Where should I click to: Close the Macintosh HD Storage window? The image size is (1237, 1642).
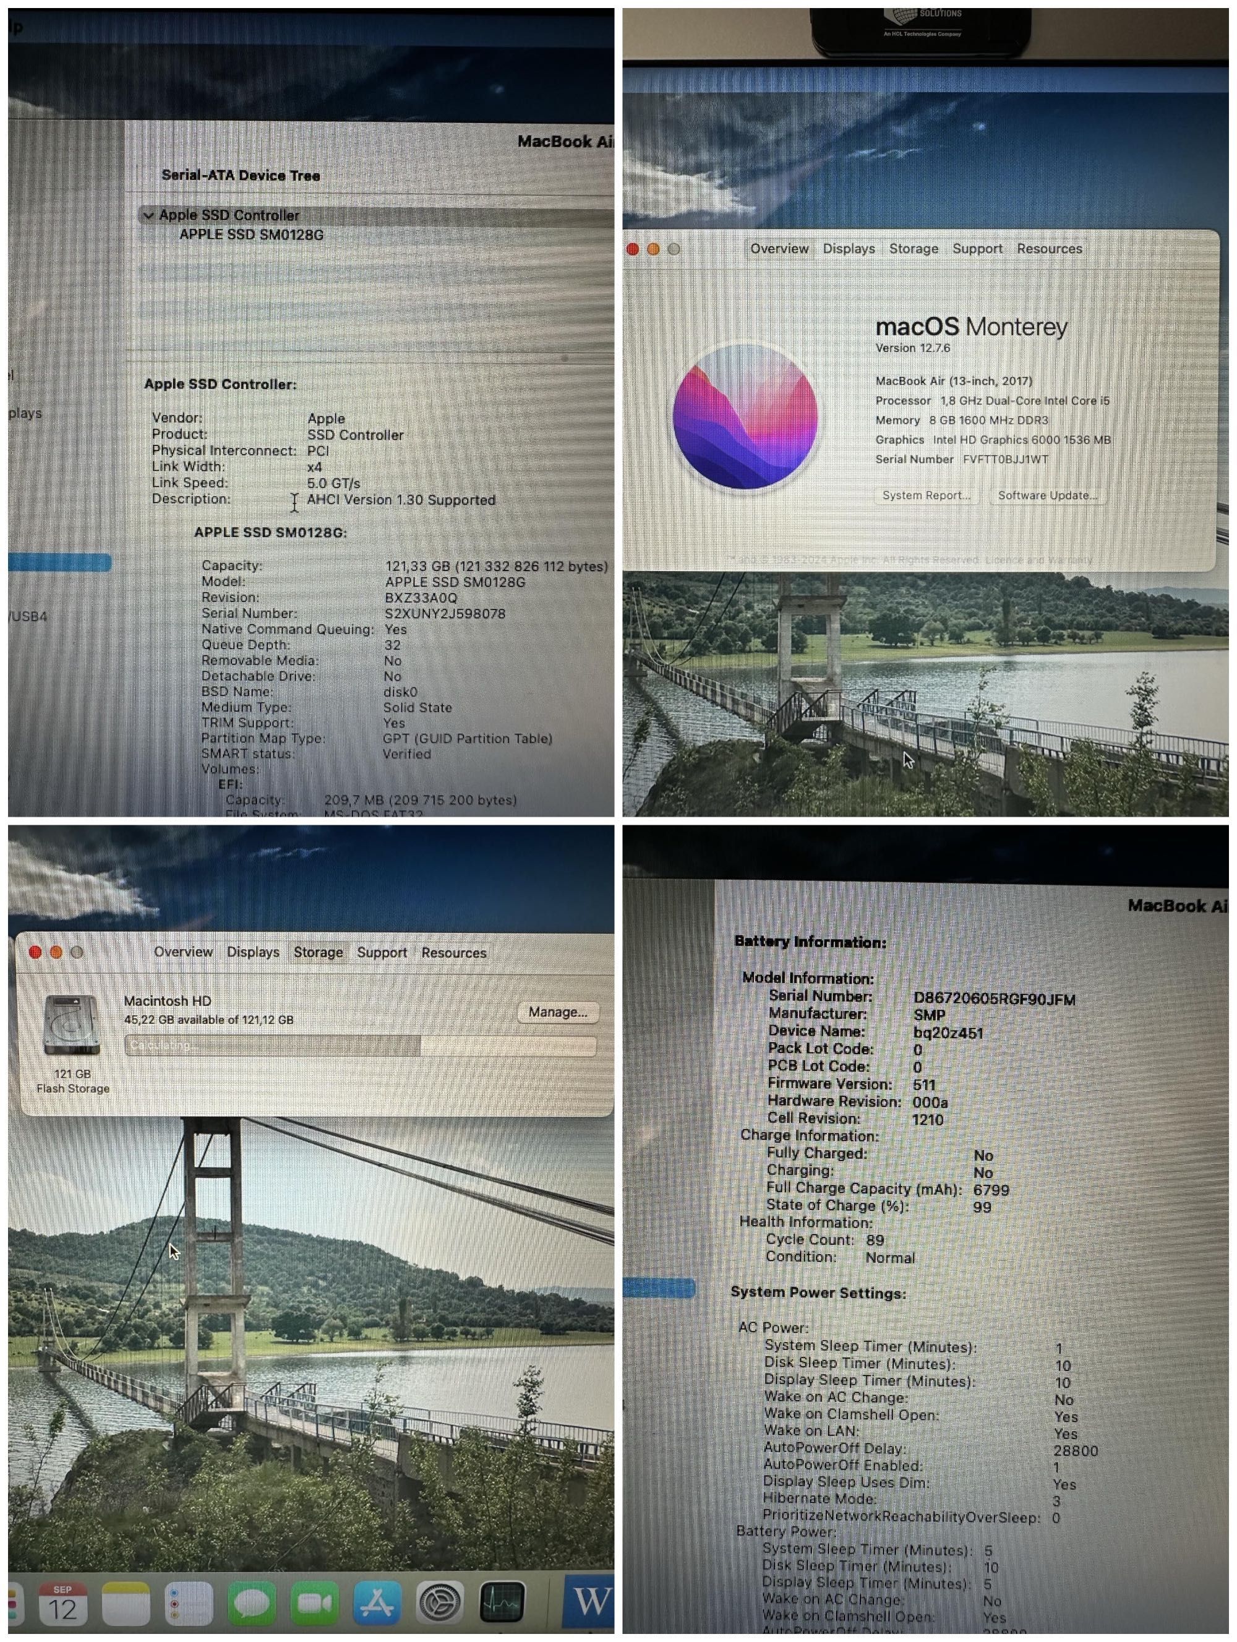click(x=35, y=952)
